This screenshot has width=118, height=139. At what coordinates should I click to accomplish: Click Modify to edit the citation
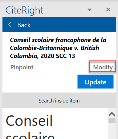click(x=103, y=67)
